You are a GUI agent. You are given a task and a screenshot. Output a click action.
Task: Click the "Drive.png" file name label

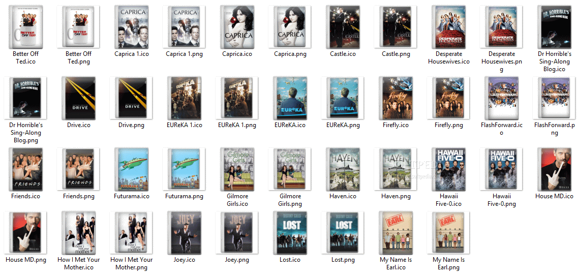pyautogui.click(x=131, y=126)
